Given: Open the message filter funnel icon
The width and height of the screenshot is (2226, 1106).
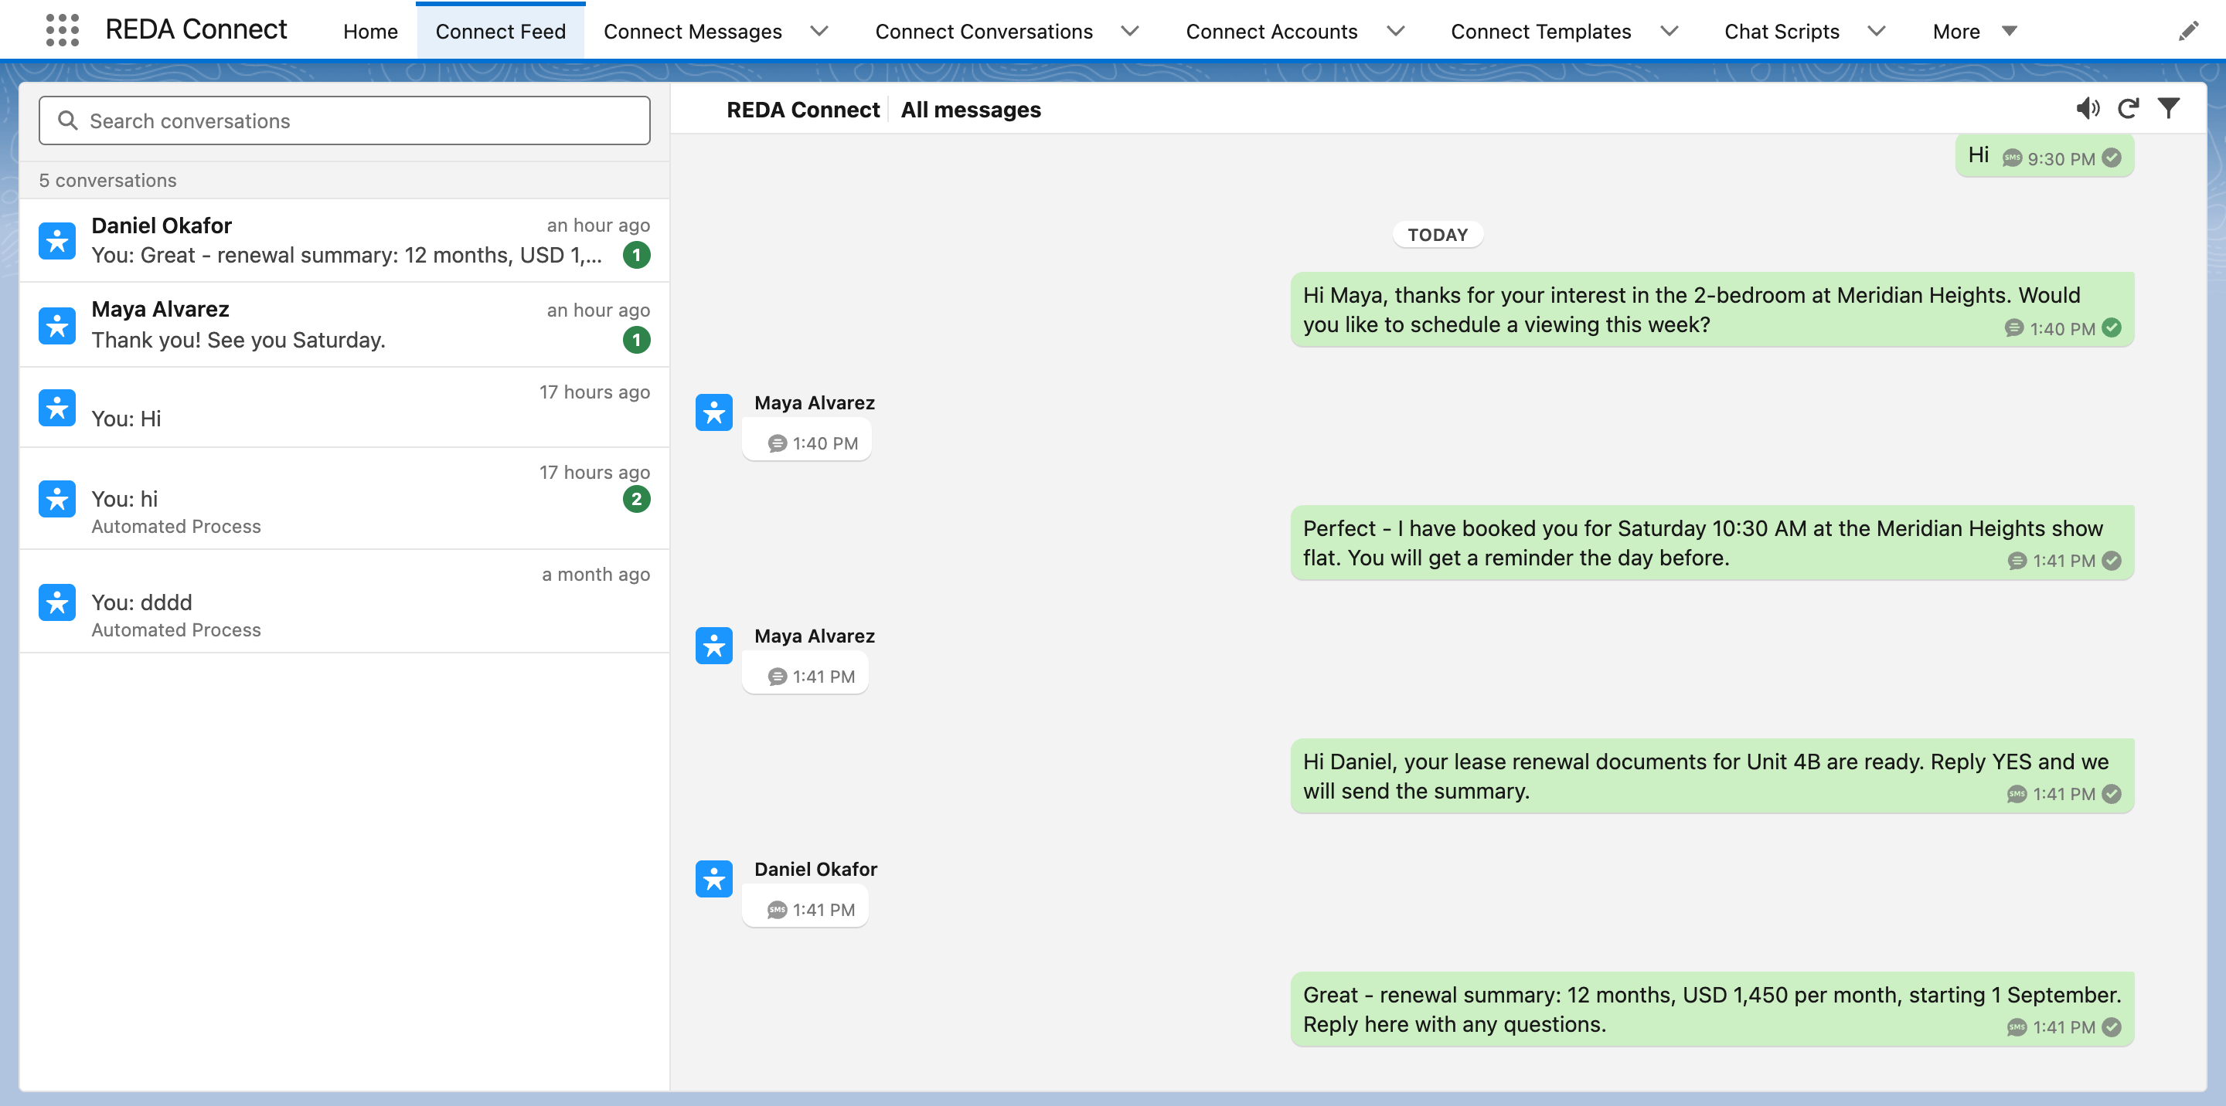Looking at the screenshot, I should coord(2169,108).
